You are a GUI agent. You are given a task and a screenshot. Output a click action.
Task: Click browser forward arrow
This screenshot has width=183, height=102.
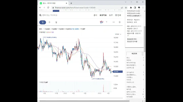click(x=44, y=8)
